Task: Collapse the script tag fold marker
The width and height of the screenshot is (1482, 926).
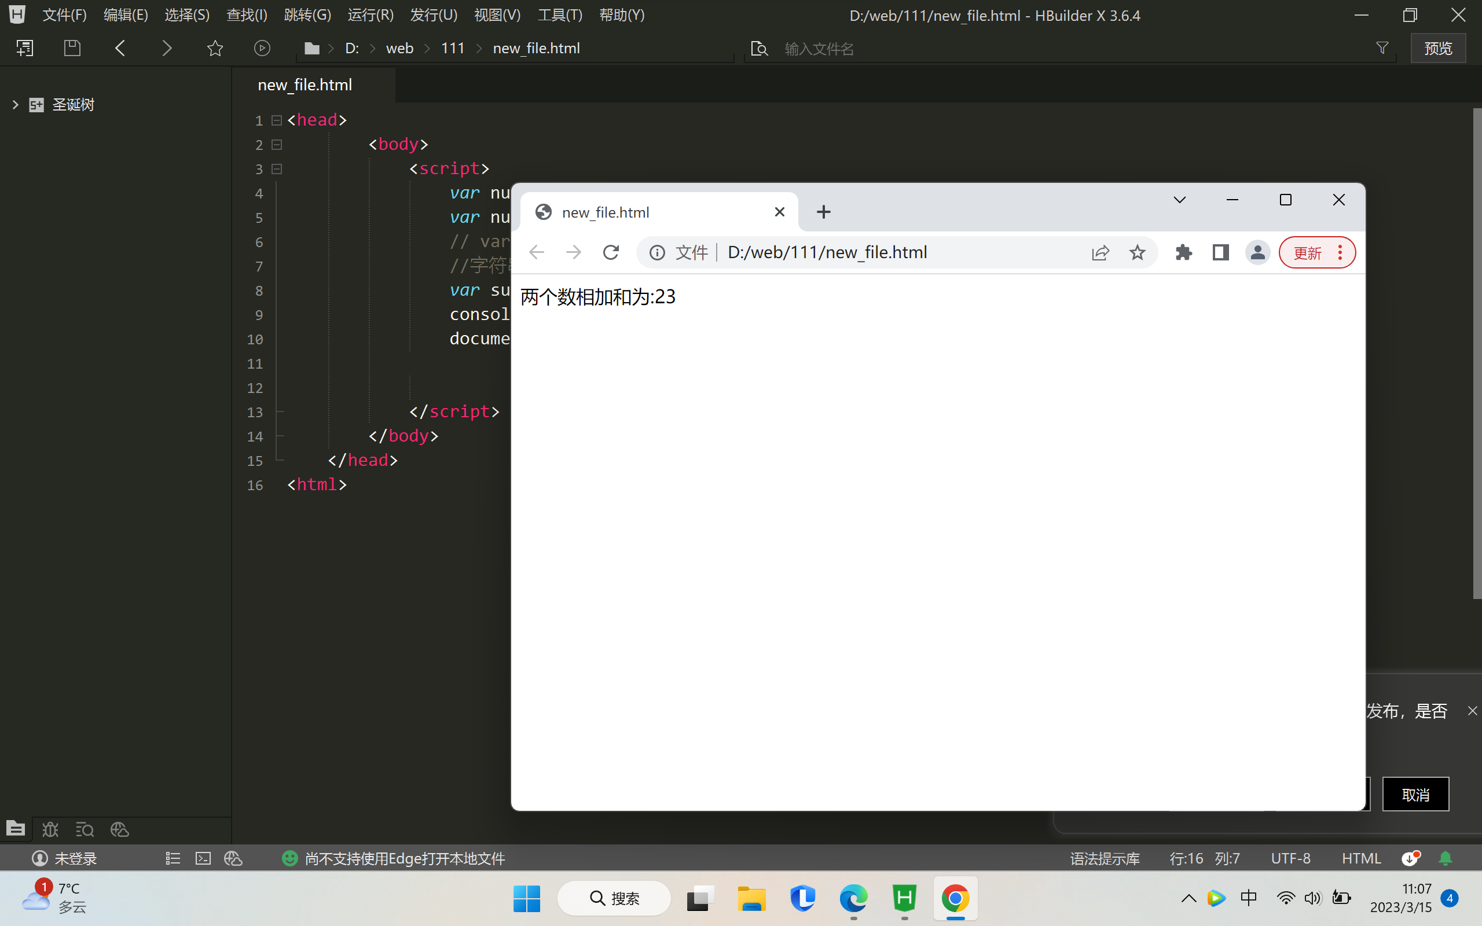Action: (x=277, y=168)
